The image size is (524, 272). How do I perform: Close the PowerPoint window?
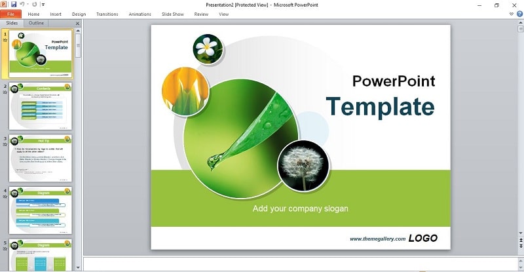[x=514, y=5]
